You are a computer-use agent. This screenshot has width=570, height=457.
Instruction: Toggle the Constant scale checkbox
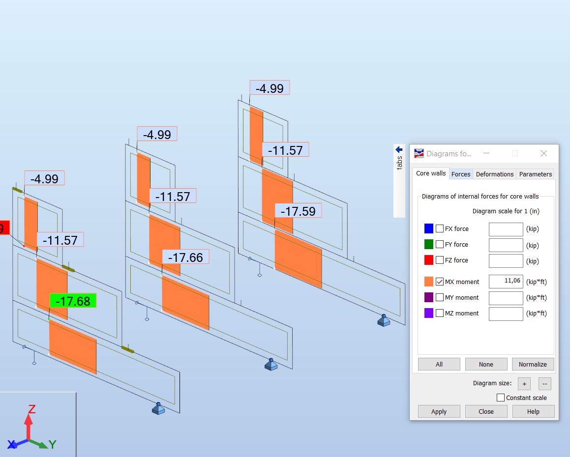pos(501,398)
